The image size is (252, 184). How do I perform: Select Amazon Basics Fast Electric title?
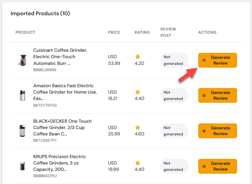[x=65, y=92]
